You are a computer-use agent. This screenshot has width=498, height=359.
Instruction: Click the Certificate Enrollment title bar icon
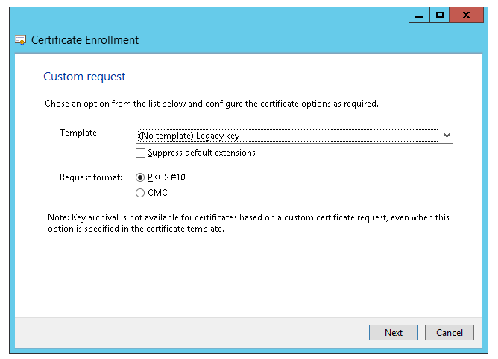pyautogui.click(x=21, y=40)
